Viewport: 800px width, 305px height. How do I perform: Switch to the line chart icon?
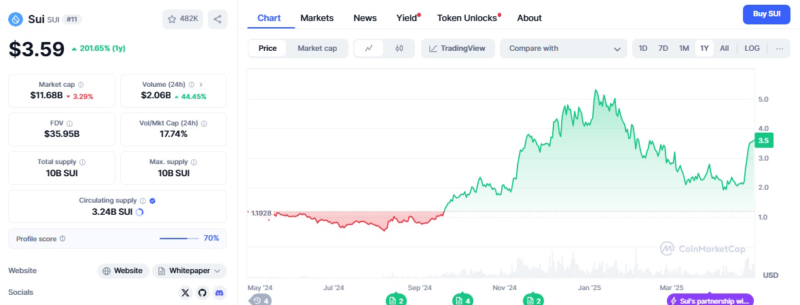pos(369,48)
